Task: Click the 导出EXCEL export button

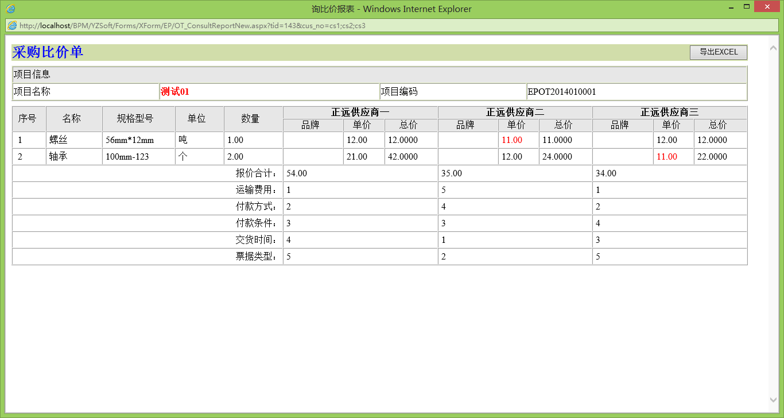Action: pos(718,52)
